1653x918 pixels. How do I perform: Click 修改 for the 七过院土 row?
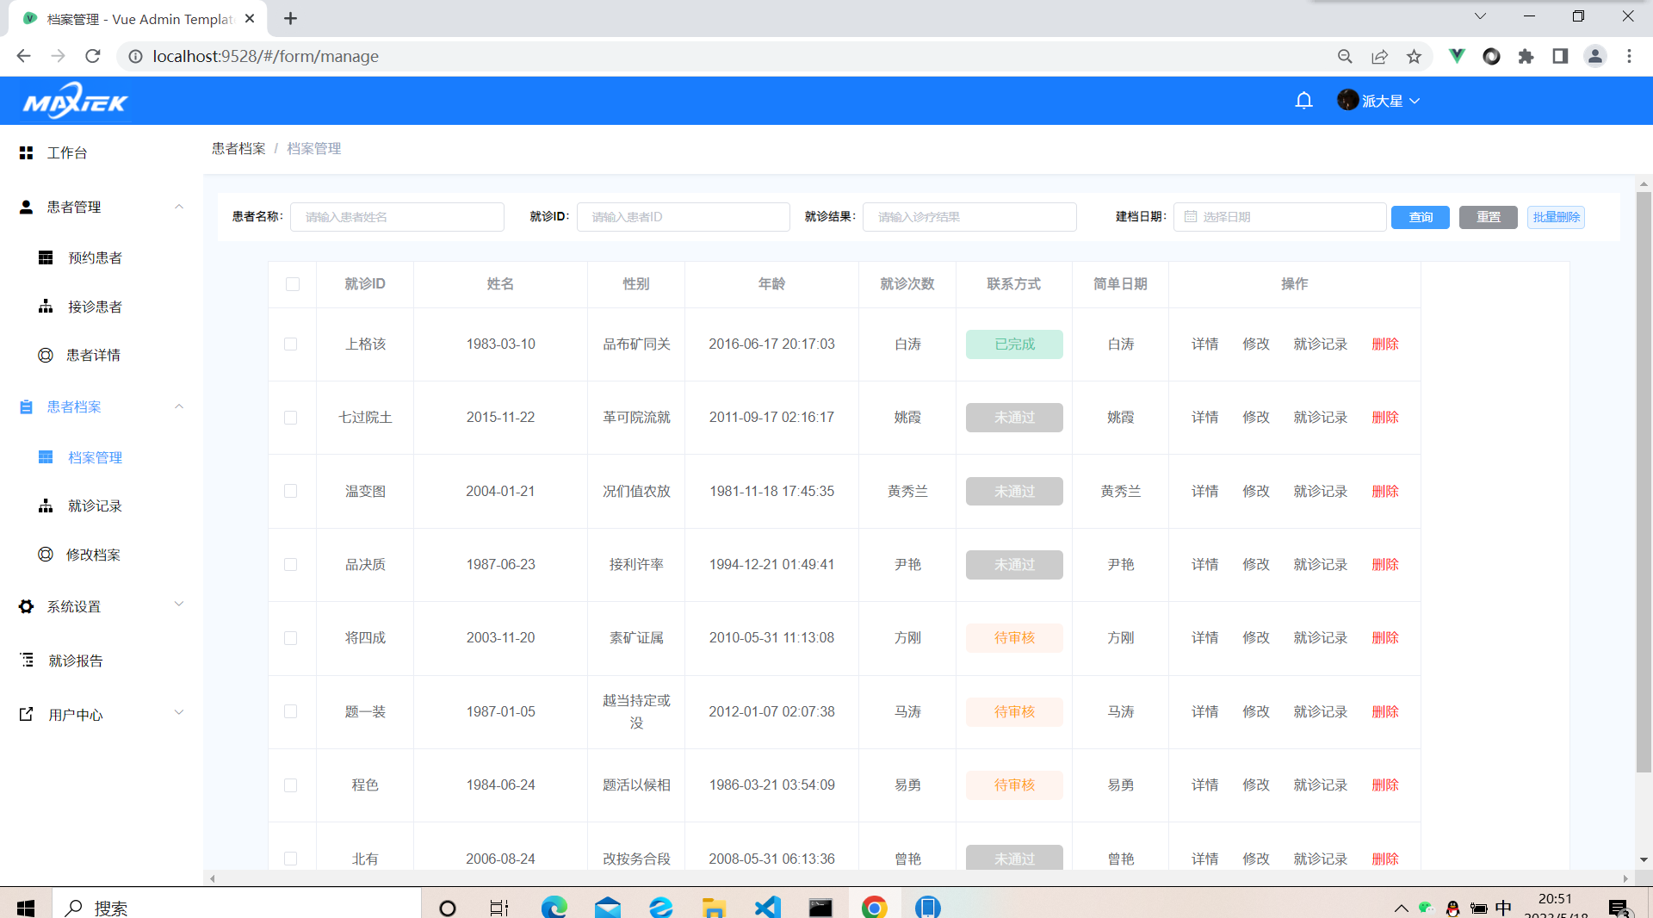(1256, 418)
